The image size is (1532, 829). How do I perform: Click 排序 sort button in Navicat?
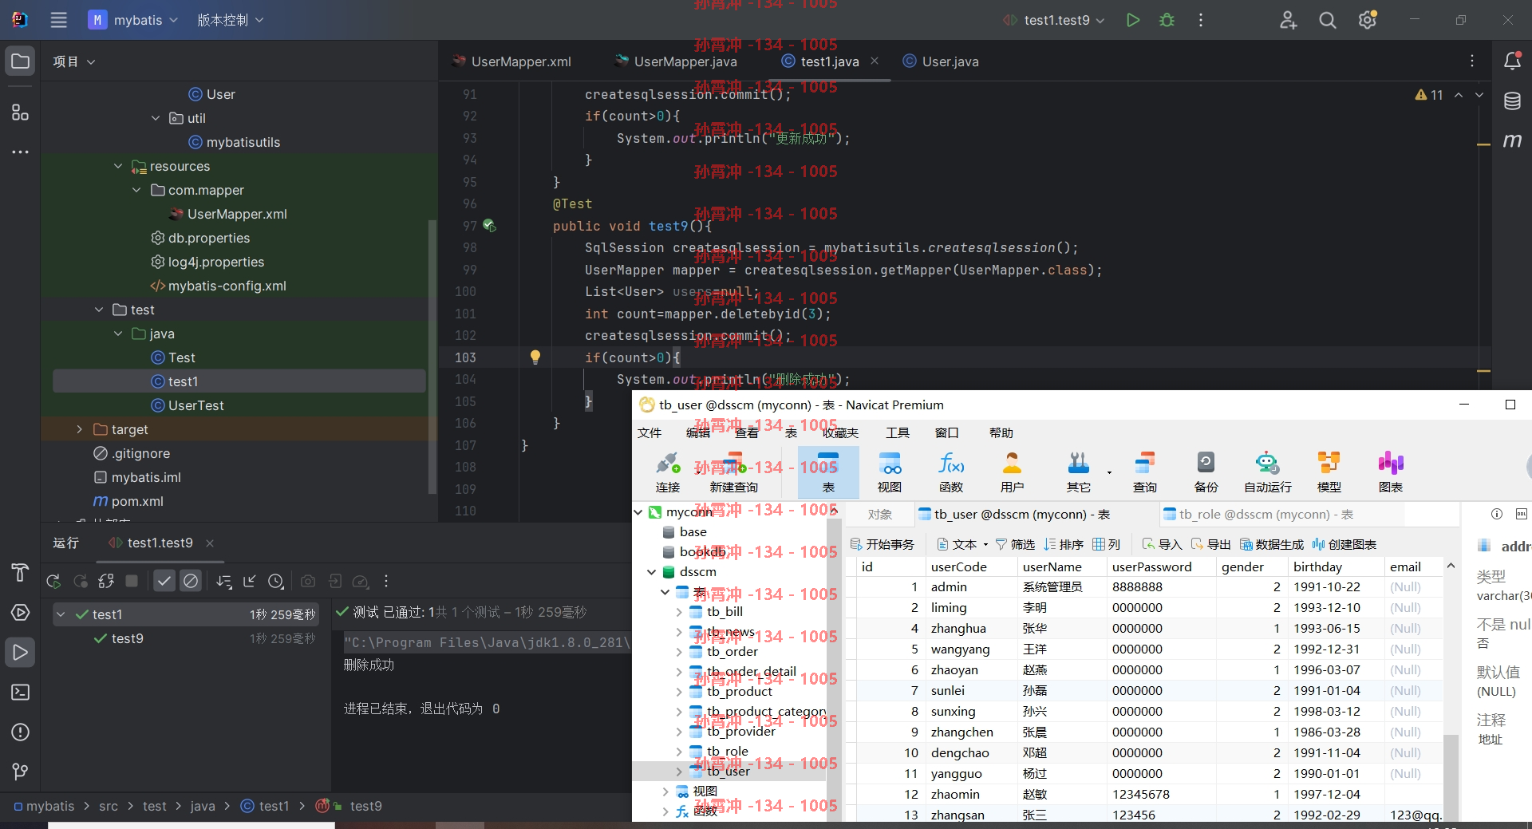(1064, 544)
